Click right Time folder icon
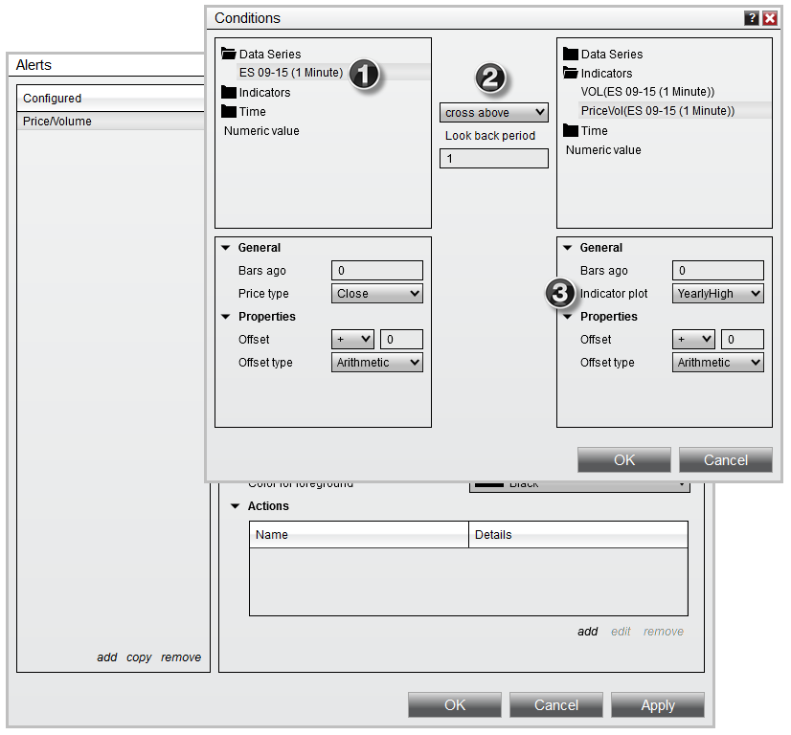Image resolution: width=791 pixels, height=735 pixels. [571, 131]
